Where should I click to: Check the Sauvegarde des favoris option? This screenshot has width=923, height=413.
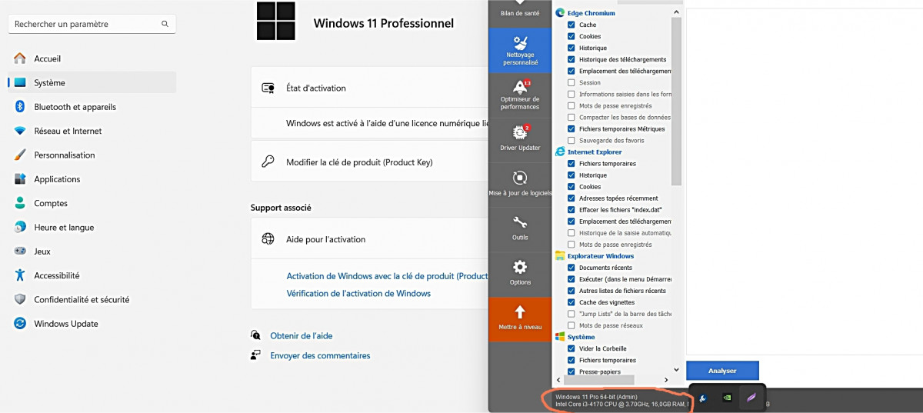click(571, 141)
